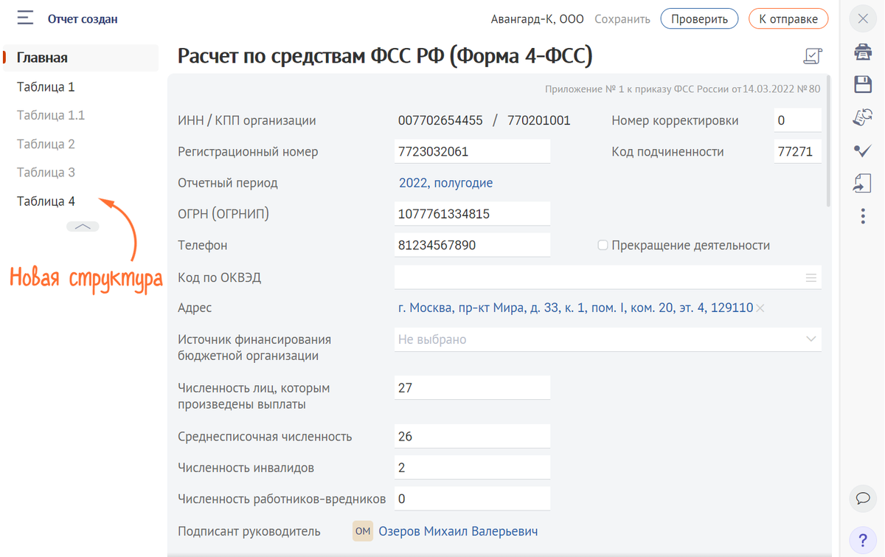Click the Телефон input field
Image resolution: width=885 pixels, height=557 pixels.
[472, 245]
